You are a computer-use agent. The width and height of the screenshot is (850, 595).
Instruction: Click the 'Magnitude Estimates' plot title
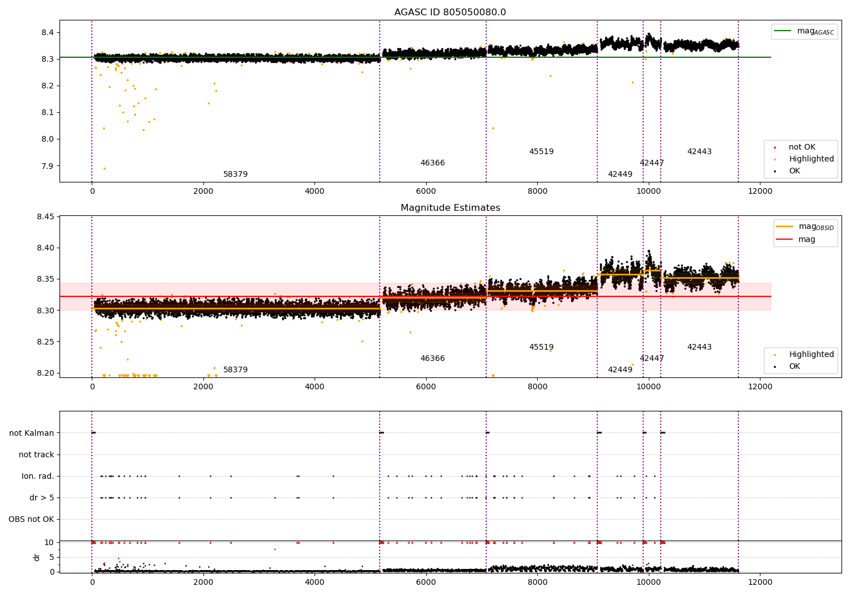coord(450,208)
